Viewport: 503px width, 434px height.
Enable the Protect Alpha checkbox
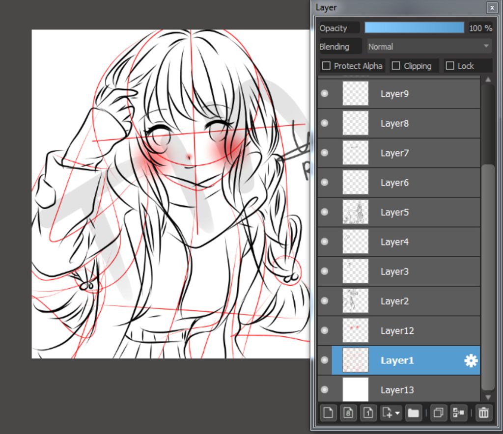326,66
